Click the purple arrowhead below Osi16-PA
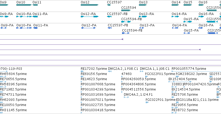 click(x=200, y=50)
